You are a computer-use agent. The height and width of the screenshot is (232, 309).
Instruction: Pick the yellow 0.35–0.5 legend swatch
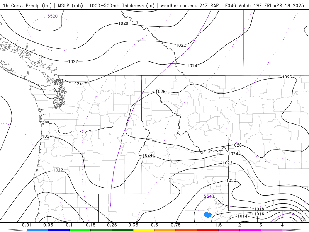(x=144, y=230)
